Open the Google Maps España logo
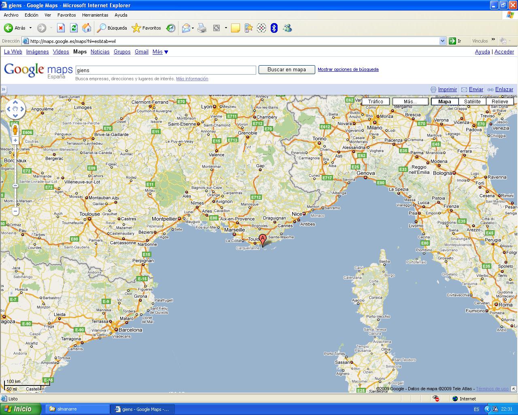This screenshot has height=415, width=518. coord(38,71)
